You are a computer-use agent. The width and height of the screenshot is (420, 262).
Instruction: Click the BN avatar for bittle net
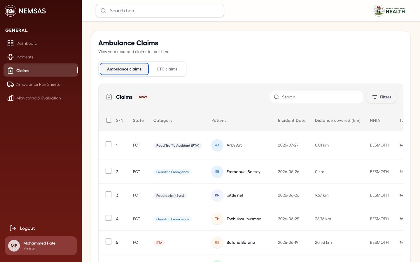tap(217, 195)
